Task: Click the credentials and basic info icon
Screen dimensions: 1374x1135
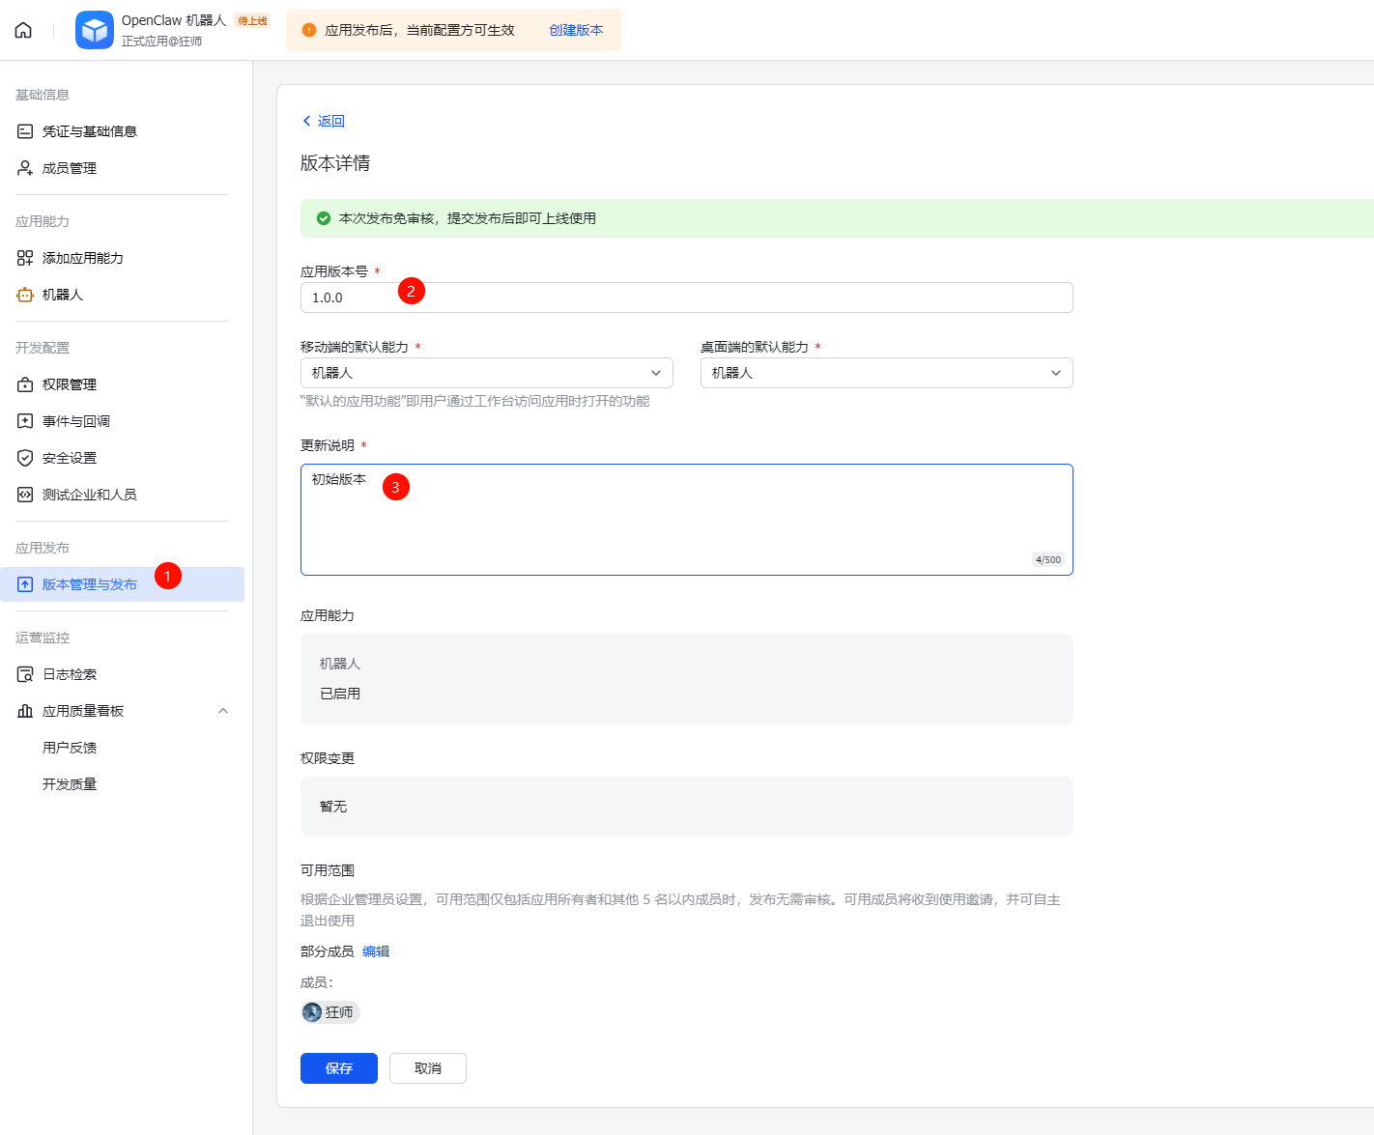Action: pos(25,131)
